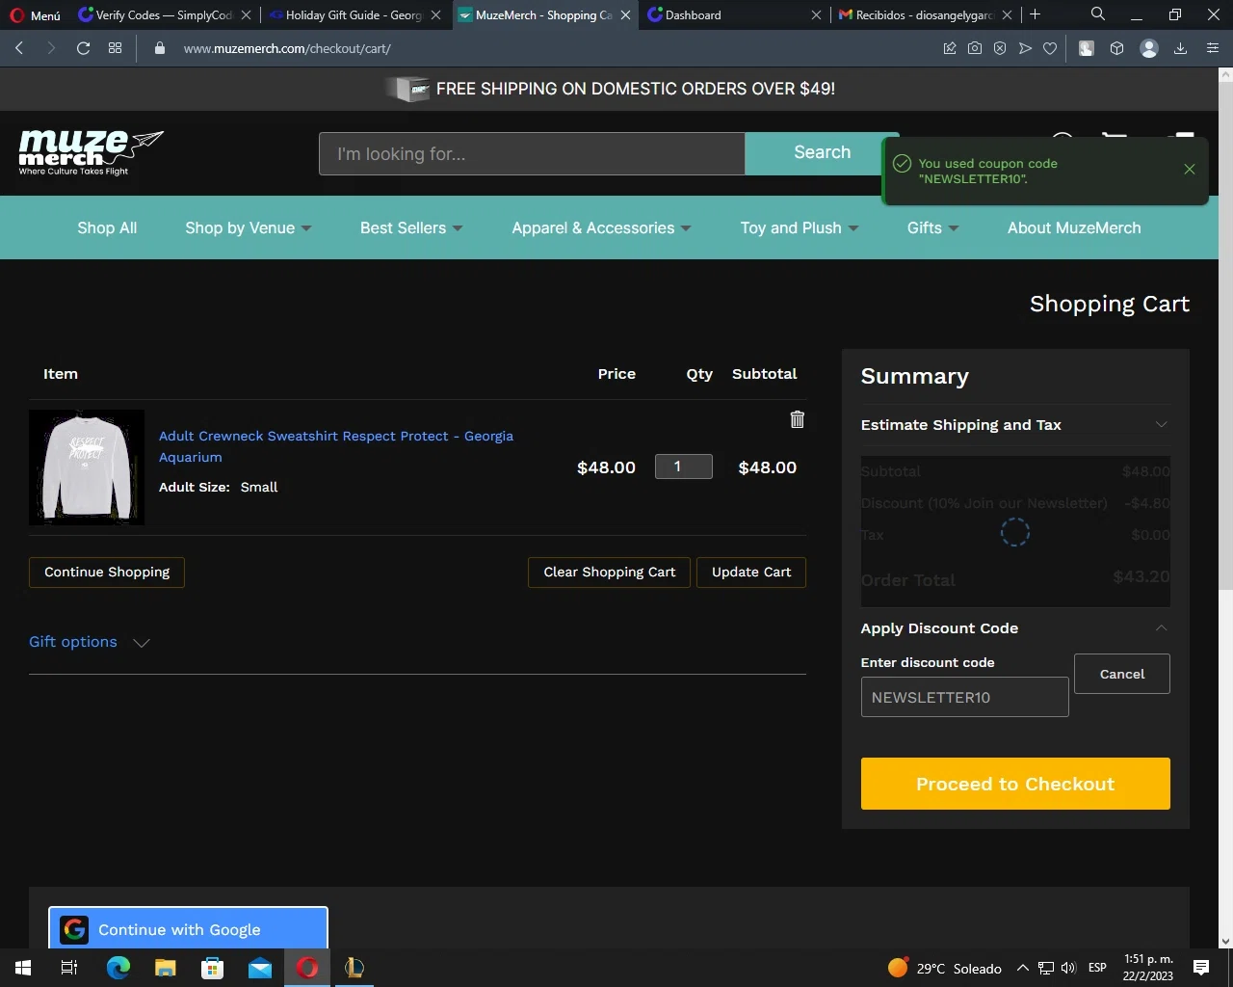Expand Estimate Shipping and Tax section
This screenshot has width=1233, height=987.
click(x=1015, y=425)
